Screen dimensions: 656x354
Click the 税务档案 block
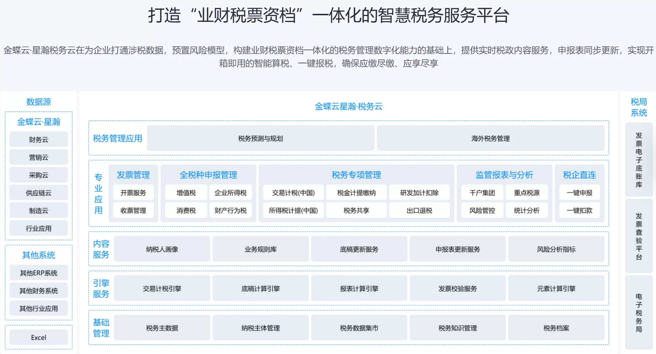[x=556, y=328]
